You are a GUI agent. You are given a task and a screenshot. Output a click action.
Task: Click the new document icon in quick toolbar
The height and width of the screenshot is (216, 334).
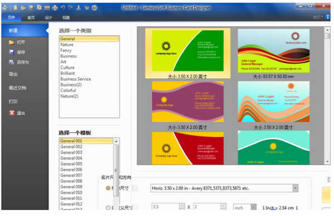pos(16,8)
